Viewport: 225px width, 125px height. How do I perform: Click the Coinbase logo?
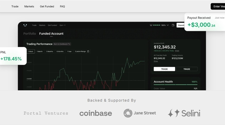(x=96, y=113)
